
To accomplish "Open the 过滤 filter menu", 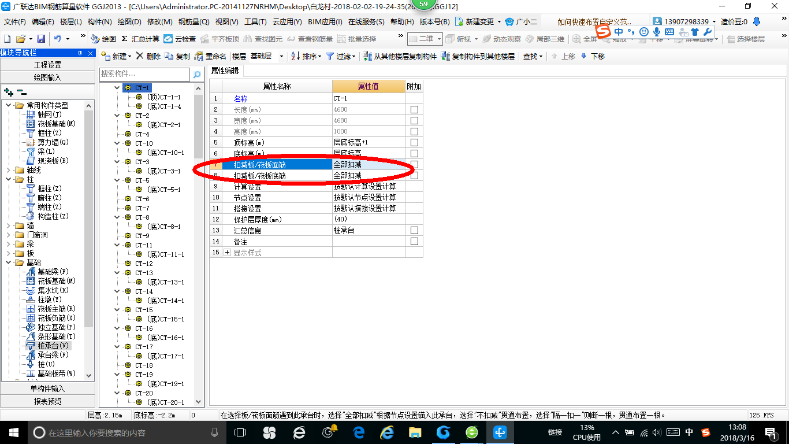I will point(340,56).
